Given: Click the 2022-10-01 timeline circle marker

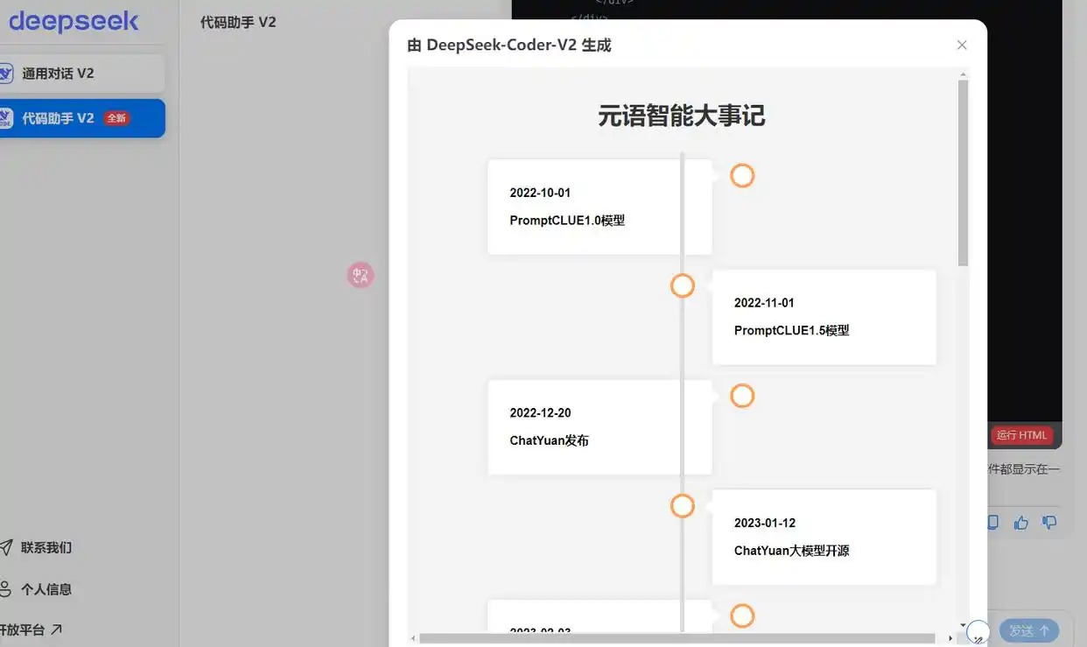Looking at the screenshot, I should [x=742, y=176].
